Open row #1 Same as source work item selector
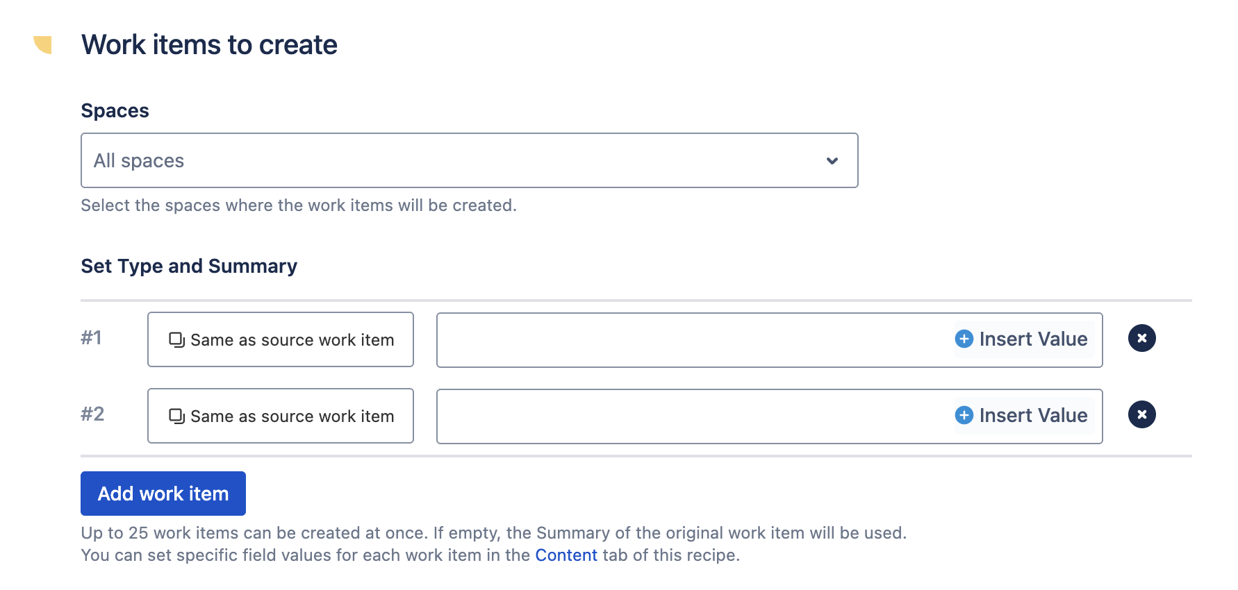The width and height of the screenshot is (1238, 590). click(x=281, y=339)
